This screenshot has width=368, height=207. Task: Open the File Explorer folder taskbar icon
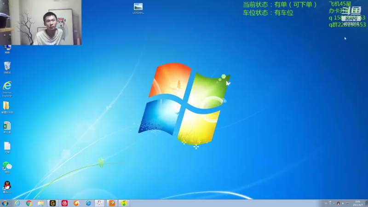coord(41,203)
